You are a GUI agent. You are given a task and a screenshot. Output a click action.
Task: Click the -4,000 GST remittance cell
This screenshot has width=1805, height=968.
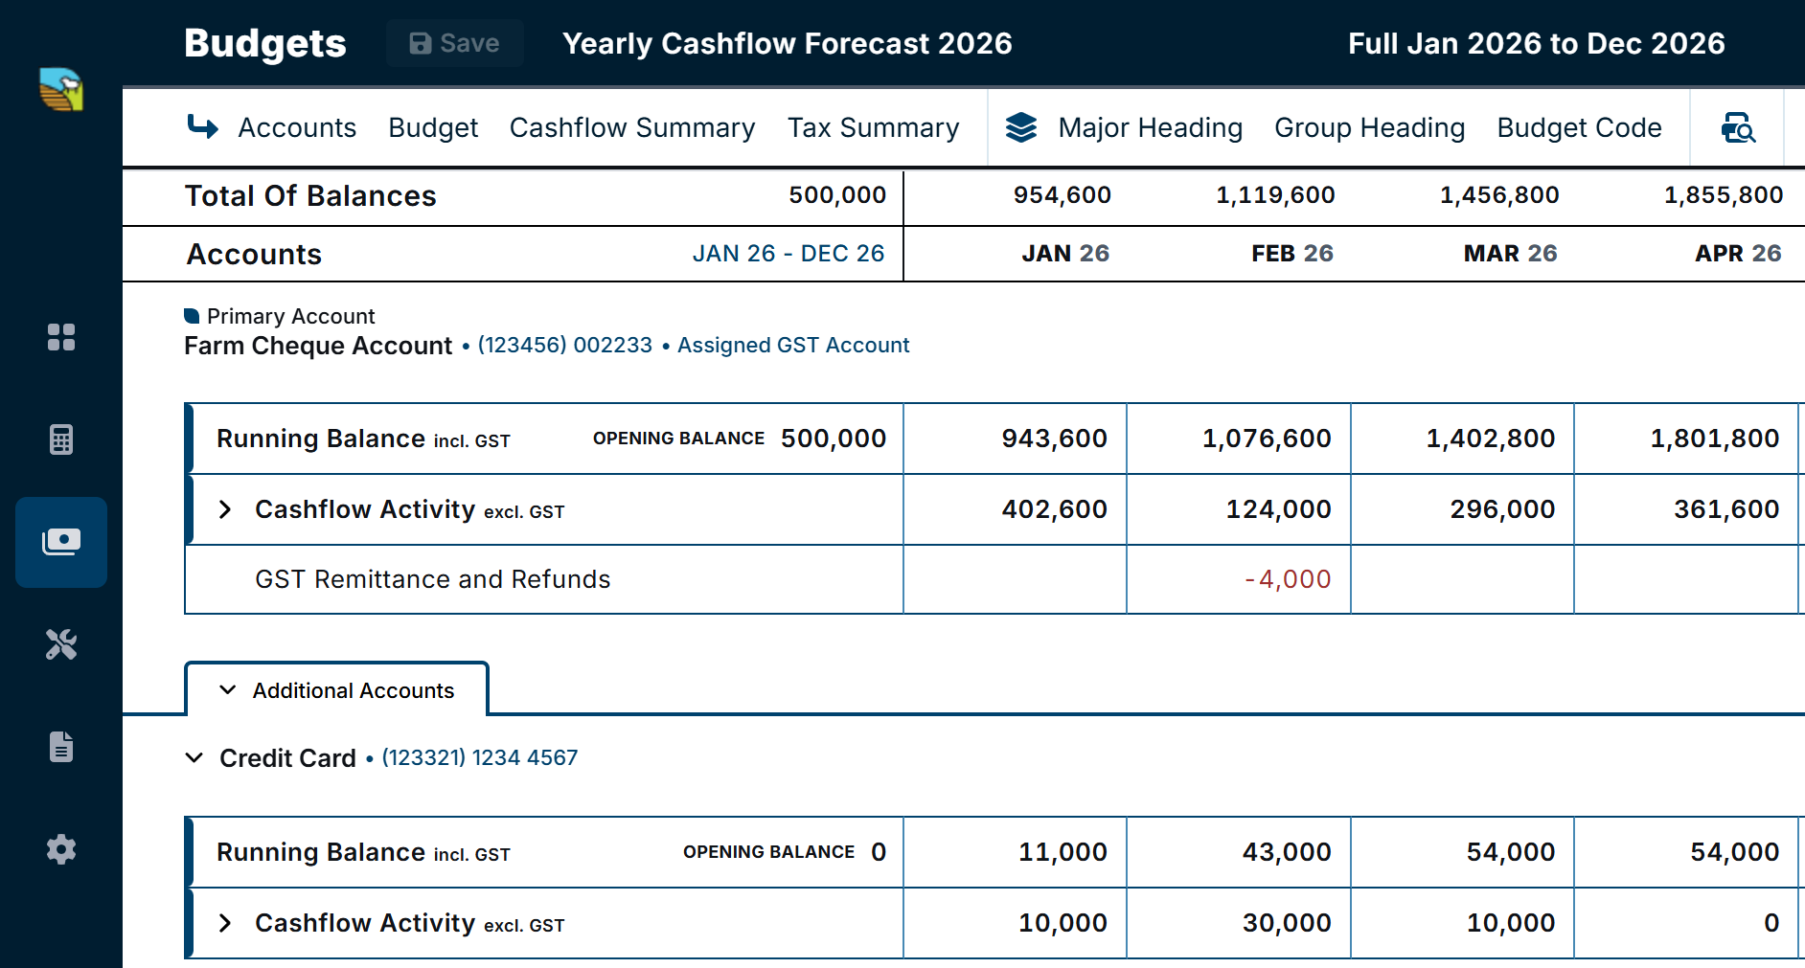1239,579
